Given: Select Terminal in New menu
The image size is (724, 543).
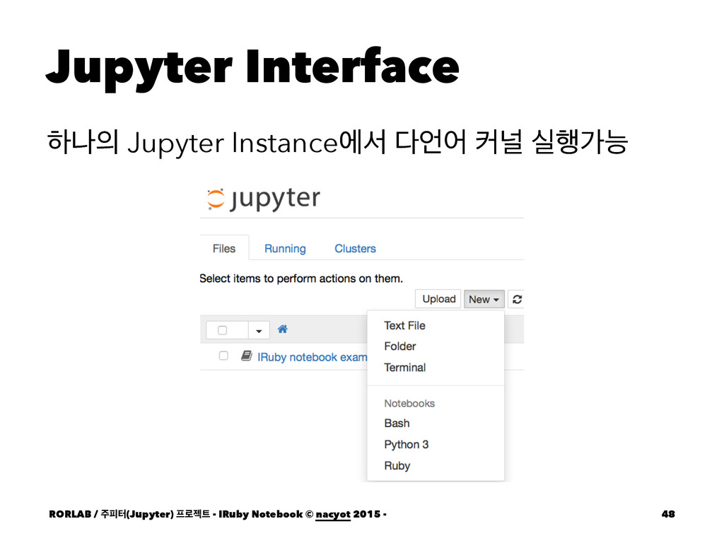Looking at the screenshot, I should (x=405, y=368).
